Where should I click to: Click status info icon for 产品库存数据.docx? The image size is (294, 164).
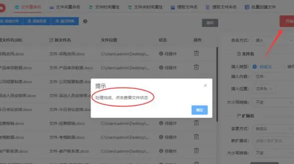pyautogui.click(x=161, y=67)
